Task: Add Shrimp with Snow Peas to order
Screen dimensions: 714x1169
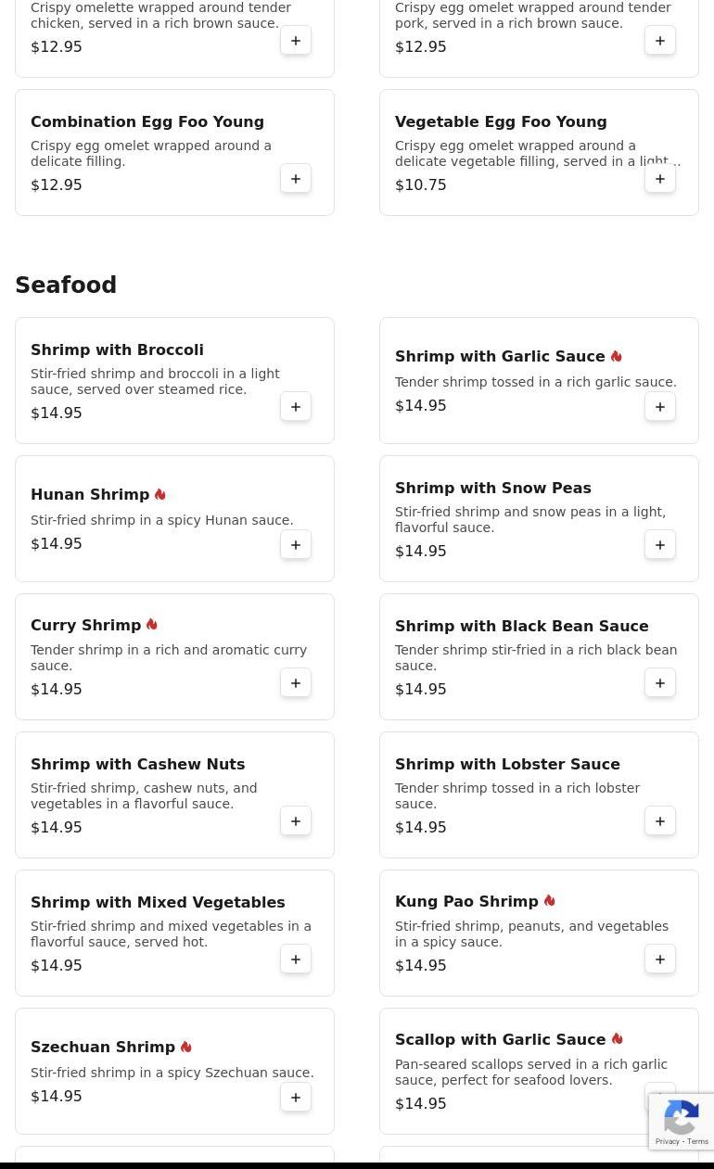Action: click(x=660, y=545)
